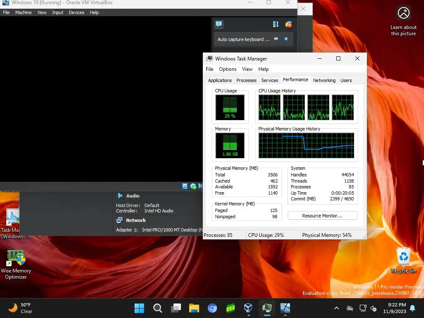The image size is (424, 318).
Task: Click the Task Manager title bar icon
Action: pos(209,59)
